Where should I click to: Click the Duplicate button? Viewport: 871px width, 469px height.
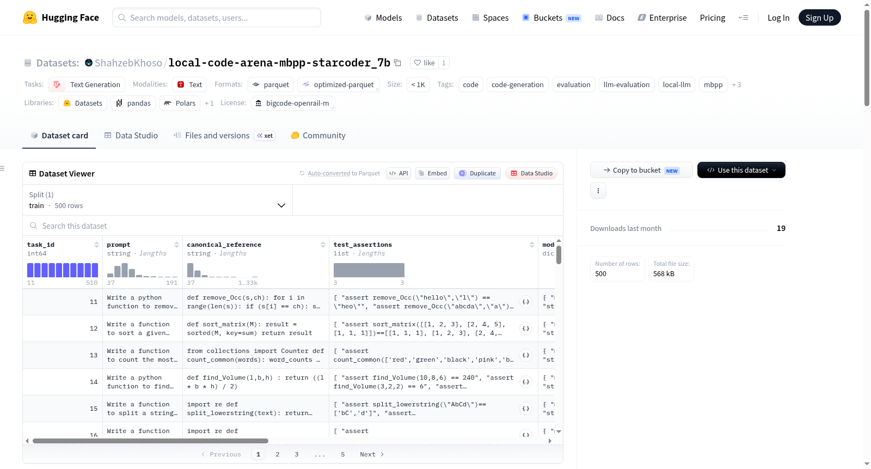point(477,173)
